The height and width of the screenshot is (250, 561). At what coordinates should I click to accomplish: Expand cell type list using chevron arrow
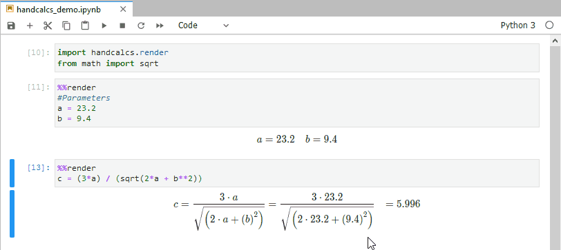point(226,25)
